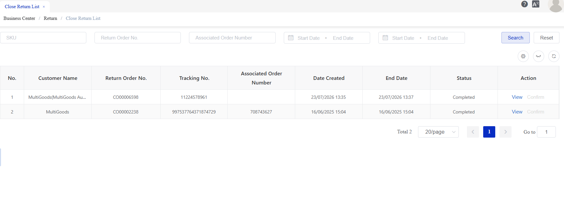
Task: Focus the Associated Order Number input field
Action: 232,38
